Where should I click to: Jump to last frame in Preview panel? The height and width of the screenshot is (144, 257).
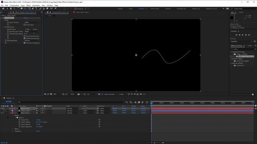(x=249, y=35)
